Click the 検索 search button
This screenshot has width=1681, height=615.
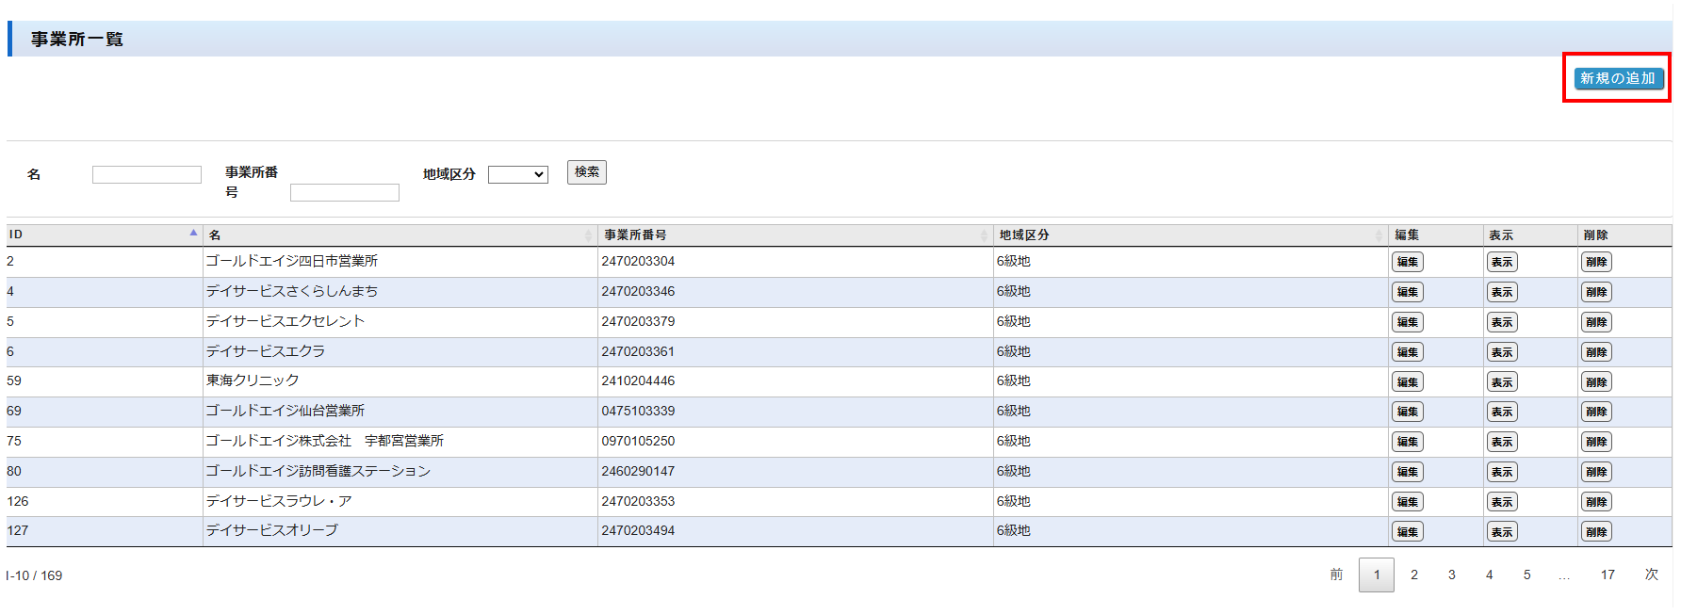point(586,172)
